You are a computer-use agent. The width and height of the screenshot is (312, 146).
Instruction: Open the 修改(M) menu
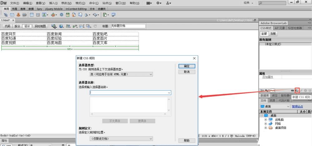tap(66, 3)
